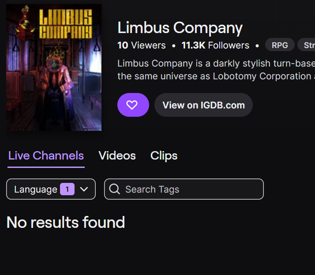Screen dimensions: 315x275
Task: Expand the chevron in the Language filter
Action: tap(84, 189)
